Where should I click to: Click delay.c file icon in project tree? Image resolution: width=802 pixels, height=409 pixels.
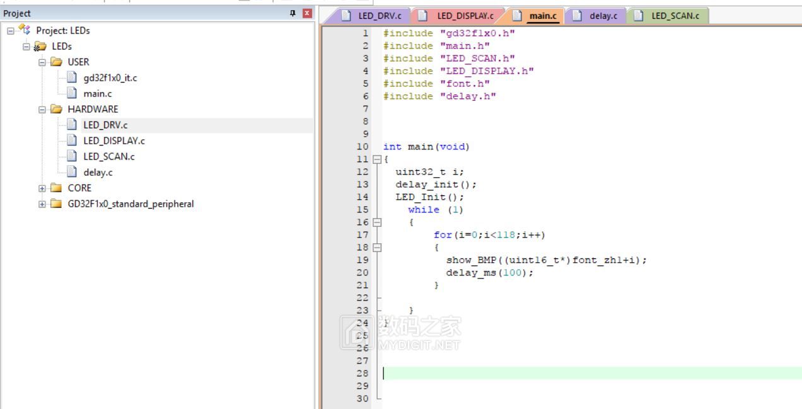pos(72,172)
